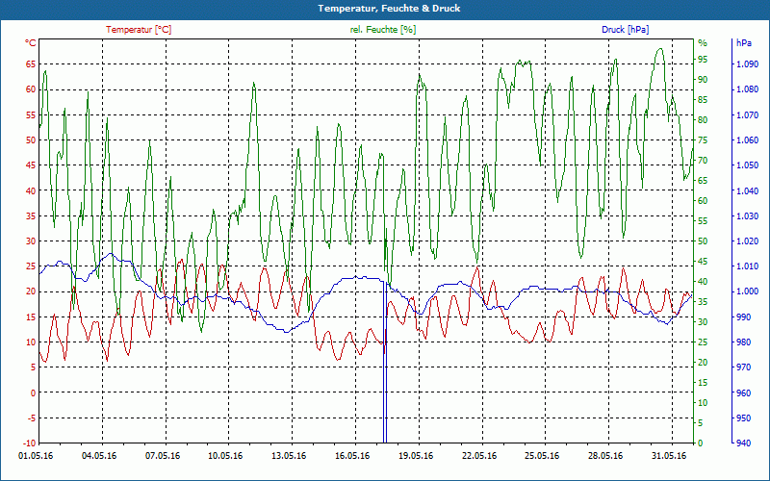Click the date label "31.05.16"
Image resolution: width=770 pixels, height=481 pixels.
pos(669,456)
